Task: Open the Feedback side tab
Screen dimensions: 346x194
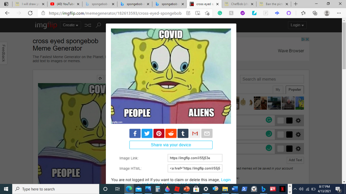Action: point(3,53)
